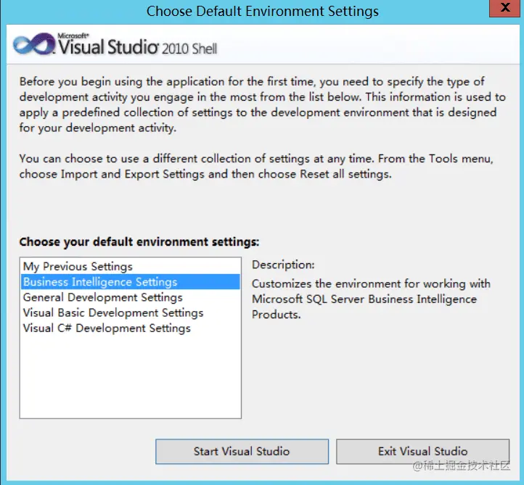This screenshot has height=485, width=524.
Task: Close the dialog with the red X button
Action: coord(505,8)
